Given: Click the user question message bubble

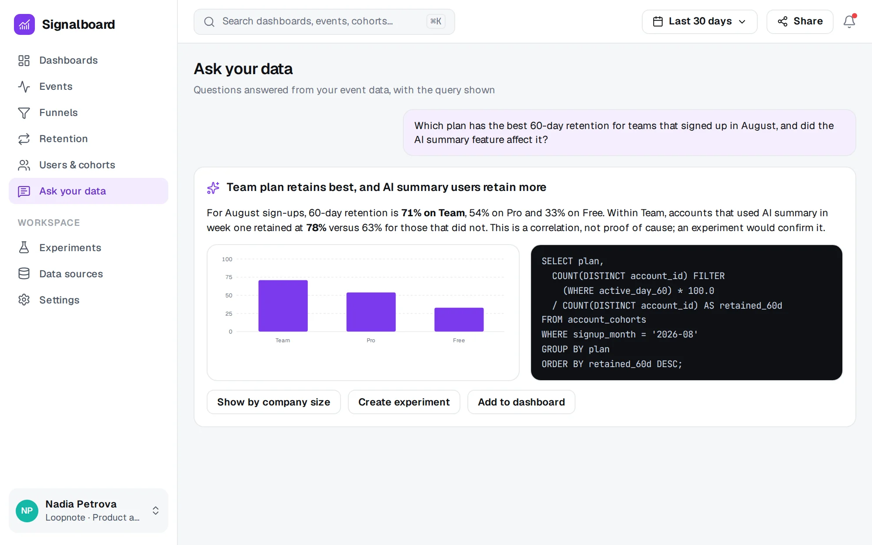Looking at the screenshot, I should pyautogui.click(x=629, y=133).
